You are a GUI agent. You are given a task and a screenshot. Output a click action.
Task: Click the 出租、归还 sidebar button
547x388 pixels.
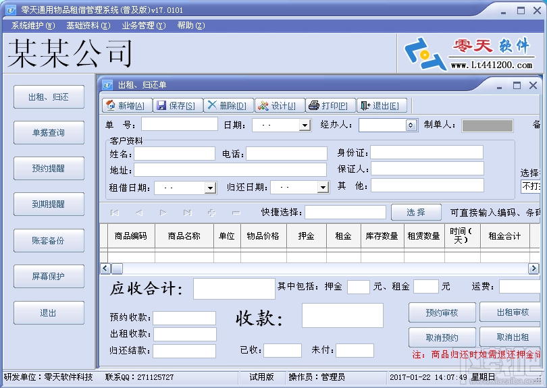tap(49, 96)
